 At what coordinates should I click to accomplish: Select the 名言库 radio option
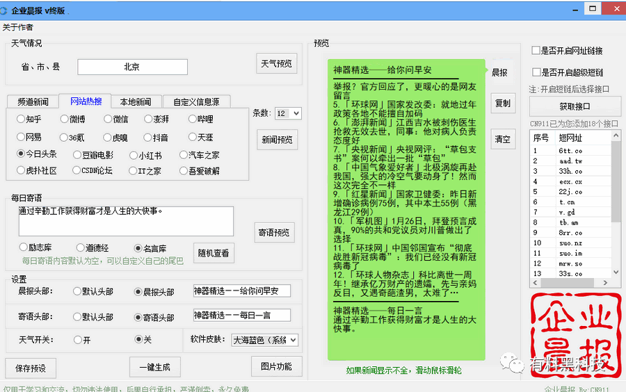(138, 248)
